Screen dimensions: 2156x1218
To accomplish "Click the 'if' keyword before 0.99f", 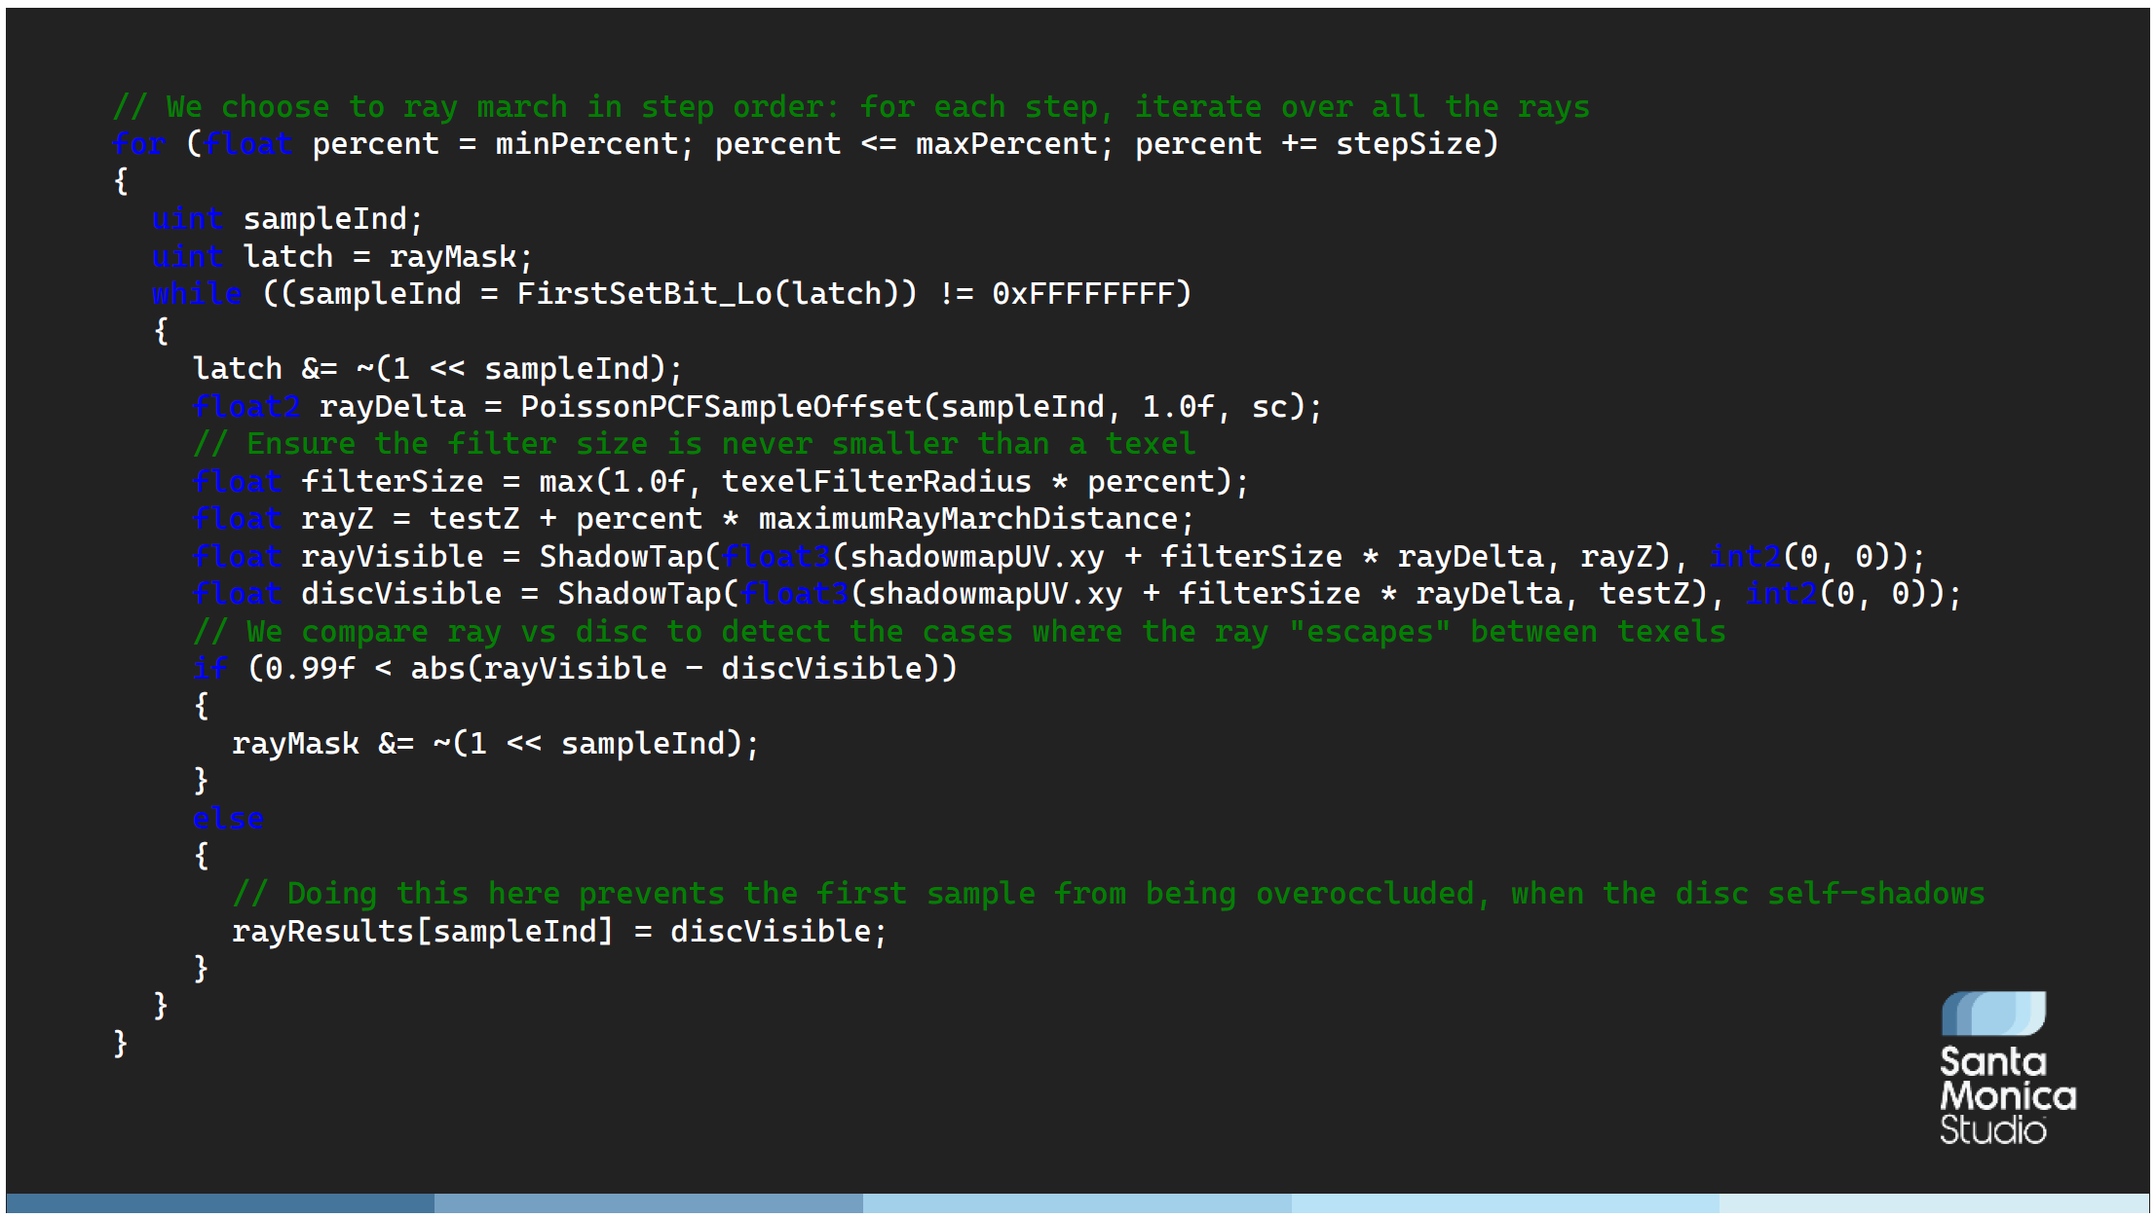I will (x=209, y=669).
